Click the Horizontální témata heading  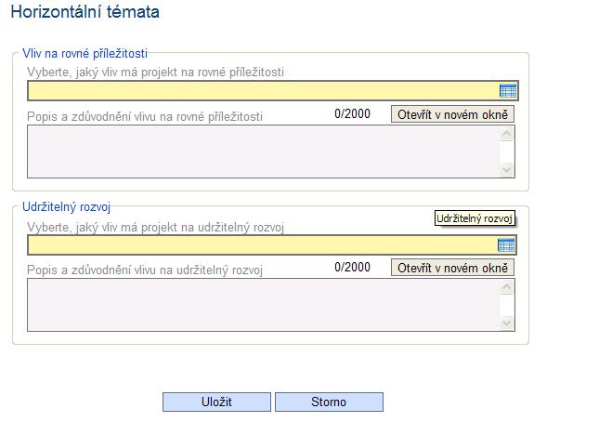(85, 12)
